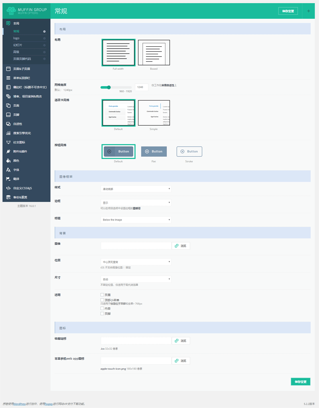Click the 备份&重置 database icon
The width and height of the screenshot is (319, 408).
8,197
